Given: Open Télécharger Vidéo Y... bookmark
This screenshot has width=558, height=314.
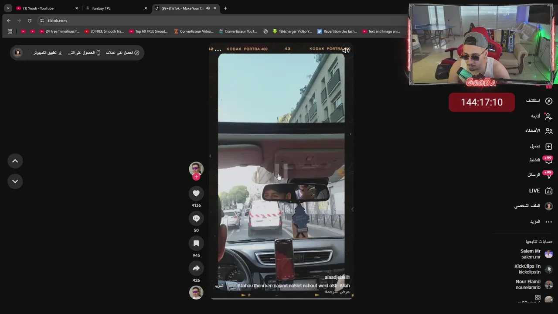Looking at the screenshot, I should (x=293, y=31).
